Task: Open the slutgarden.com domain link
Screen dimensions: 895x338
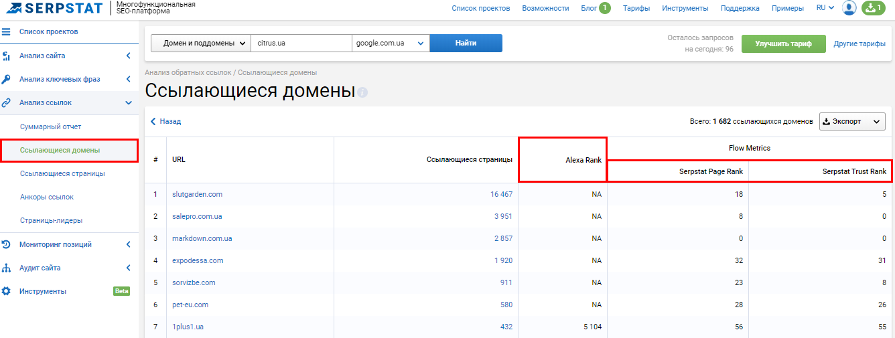Action: [197, 194]
